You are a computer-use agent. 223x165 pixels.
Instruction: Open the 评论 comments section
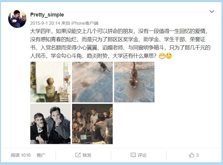click(x=142, y=155)
